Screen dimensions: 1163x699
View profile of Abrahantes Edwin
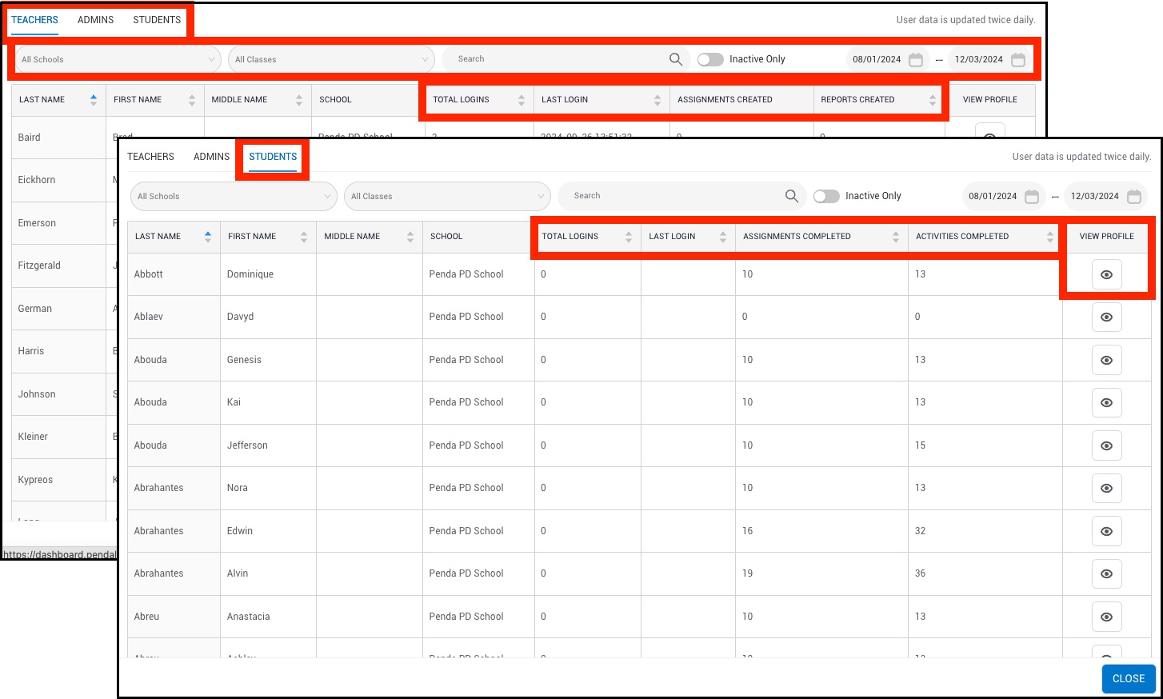click(x=1106, y=531)
